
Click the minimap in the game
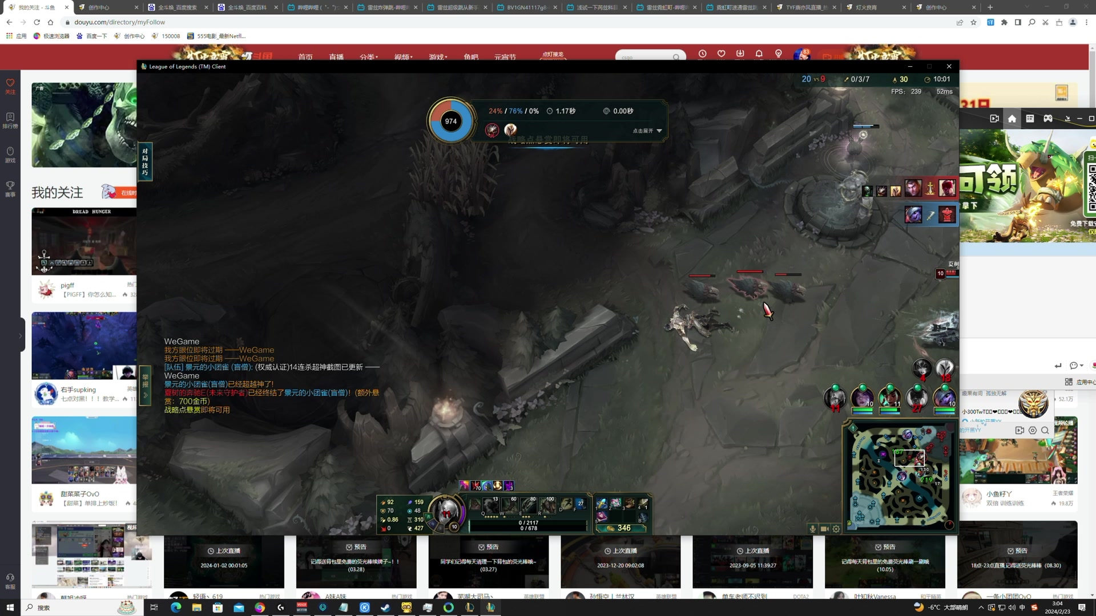(900, 476)
